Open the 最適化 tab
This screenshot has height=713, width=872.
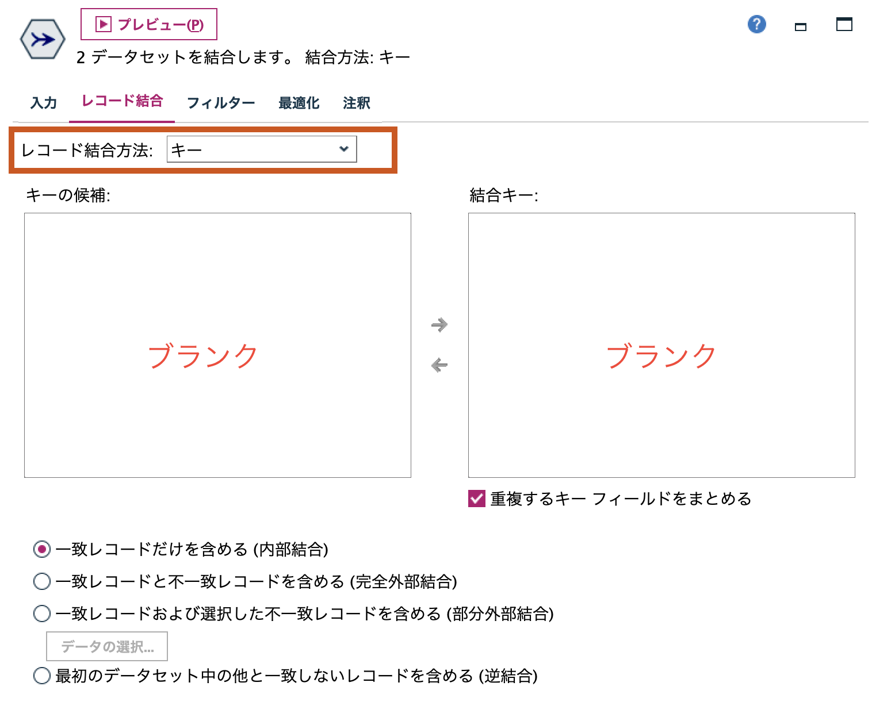[x=299, y=102]
